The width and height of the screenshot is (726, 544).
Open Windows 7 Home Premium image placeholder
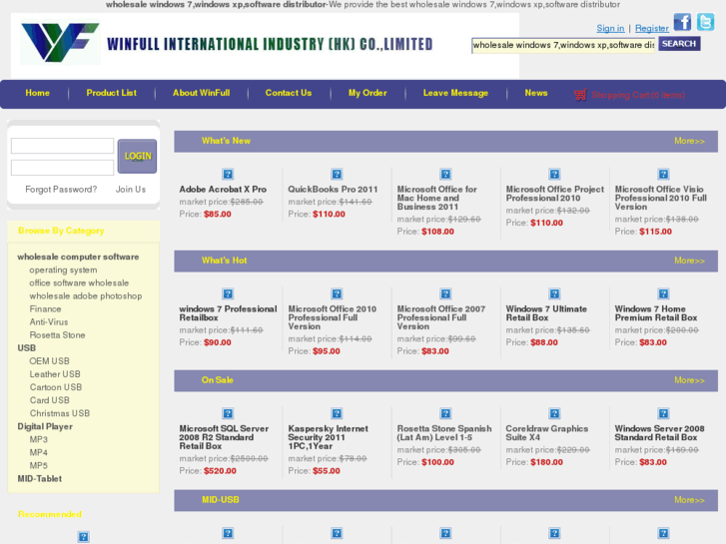point(663,293)
